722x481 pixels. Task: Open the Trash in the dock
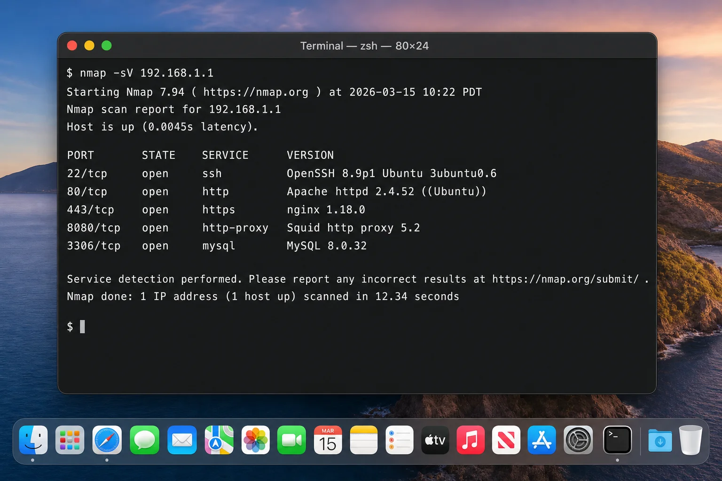691,440
